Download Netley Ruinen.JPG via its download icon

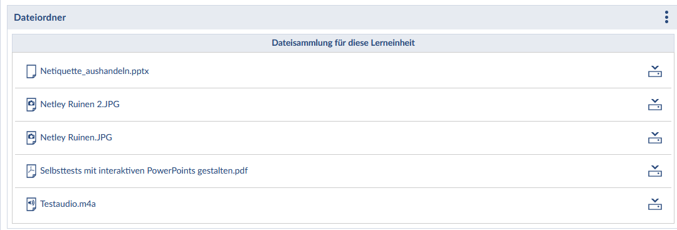tap(655, 138)
